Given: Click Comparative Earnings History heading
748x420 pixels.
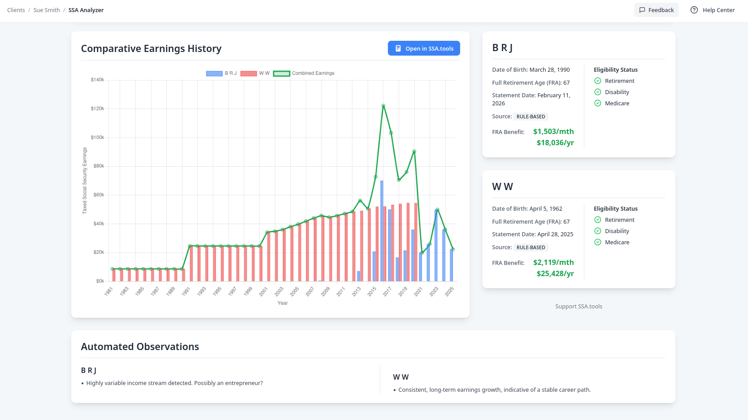Looking at the screenshot, I should 151,48.
